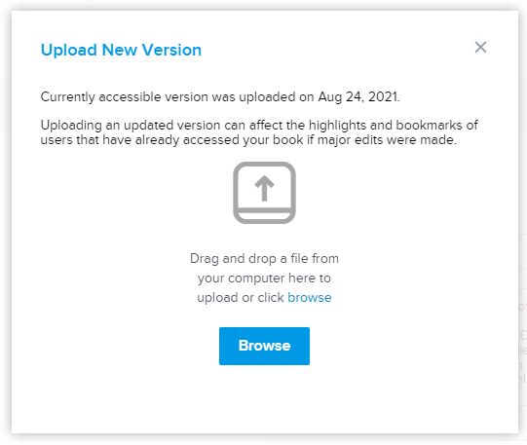
Task: Click the 'Drag and drop a file from' text
Action: [x=265, y=259]
